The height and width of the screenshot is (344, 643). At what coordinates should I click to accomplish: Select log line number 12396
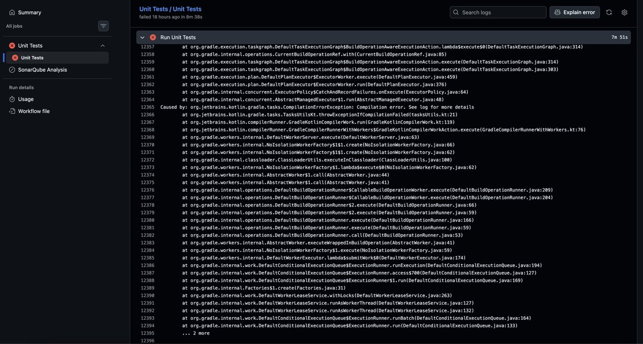tap(147, 341)
